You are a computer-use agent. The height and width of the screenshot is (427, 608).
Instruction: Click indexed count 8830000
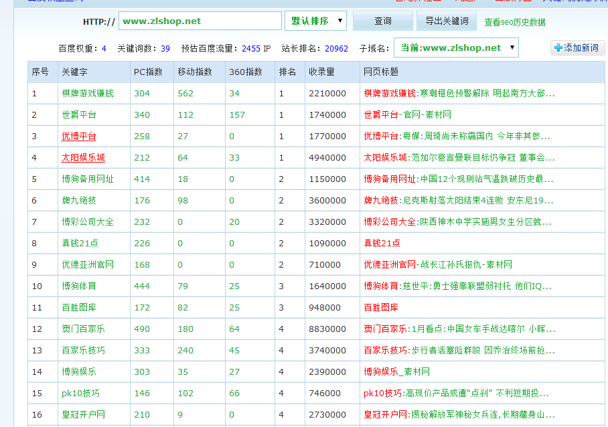pyautogui.click(x=327, y=329)
